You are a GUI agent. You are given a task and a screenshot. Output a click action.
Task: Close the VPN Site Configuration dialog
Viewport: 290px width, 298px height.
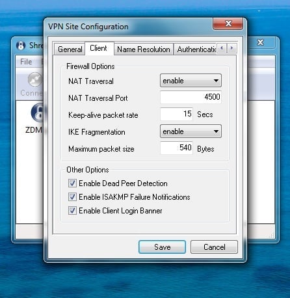228,23
